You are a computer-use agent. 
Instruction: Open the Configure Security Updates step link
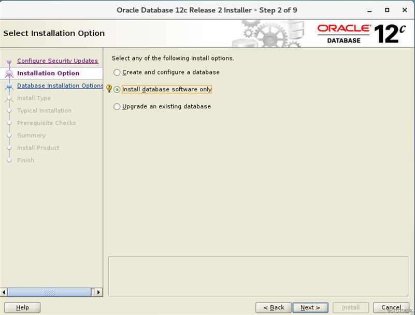click(x=58, y=61)
